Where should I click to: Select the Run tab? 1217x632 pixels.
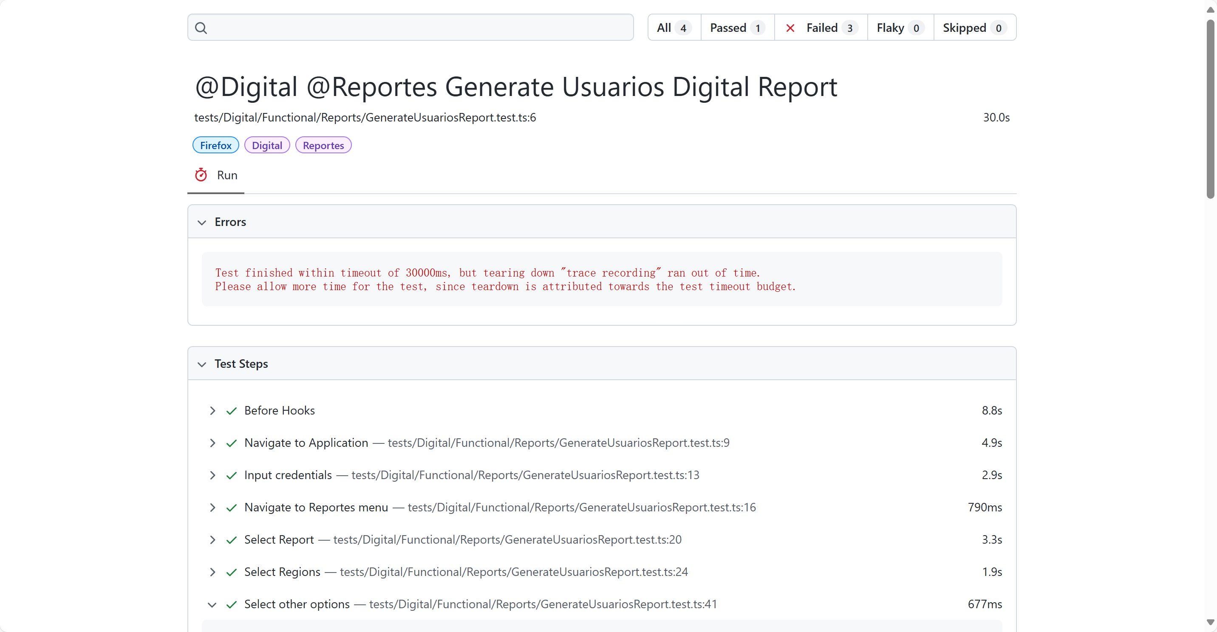tap(216, 175)
